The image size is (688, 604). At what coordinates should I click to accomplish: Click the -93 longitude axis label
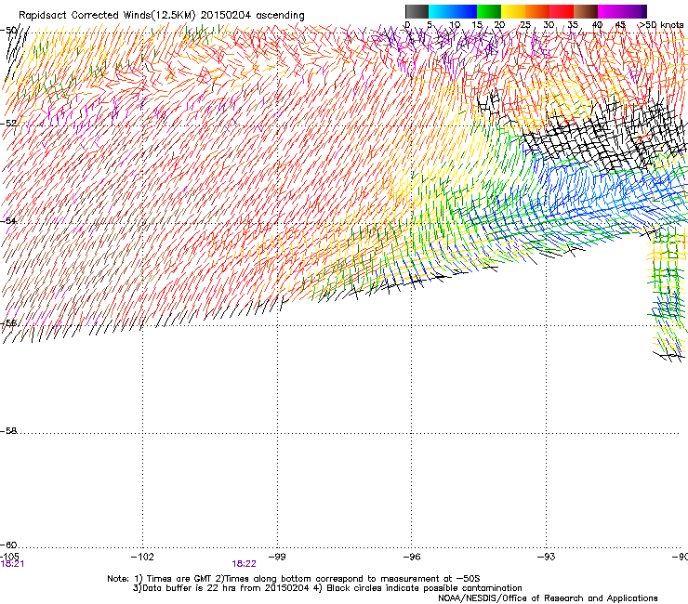(x=547, y=557)
